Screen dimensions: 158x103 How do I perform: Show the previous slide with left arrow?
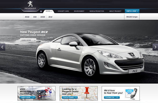coord(3,47)
